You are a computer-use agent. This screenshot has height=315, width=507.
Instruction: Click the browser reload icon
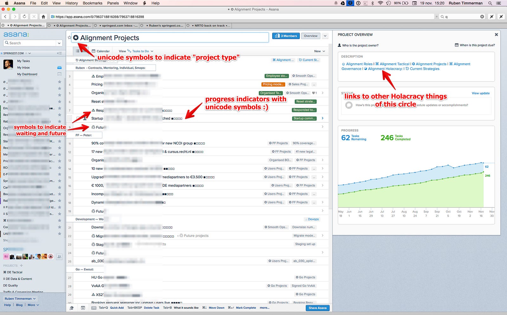coord(24,16)
